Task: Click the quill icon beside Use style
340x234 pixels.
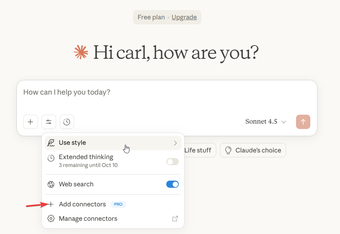Action: click(x=51, y=143)
